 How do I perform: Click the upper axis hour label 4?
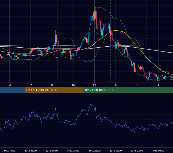pos(158,85)
